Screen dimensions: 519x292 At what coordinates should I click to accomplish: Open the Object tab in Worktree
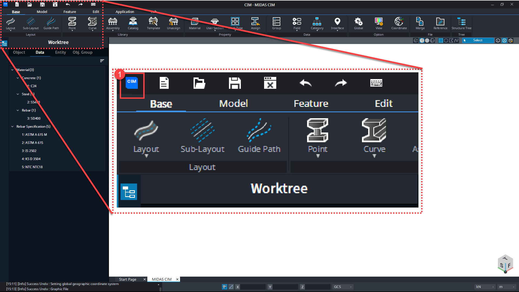tap(19, 52)
